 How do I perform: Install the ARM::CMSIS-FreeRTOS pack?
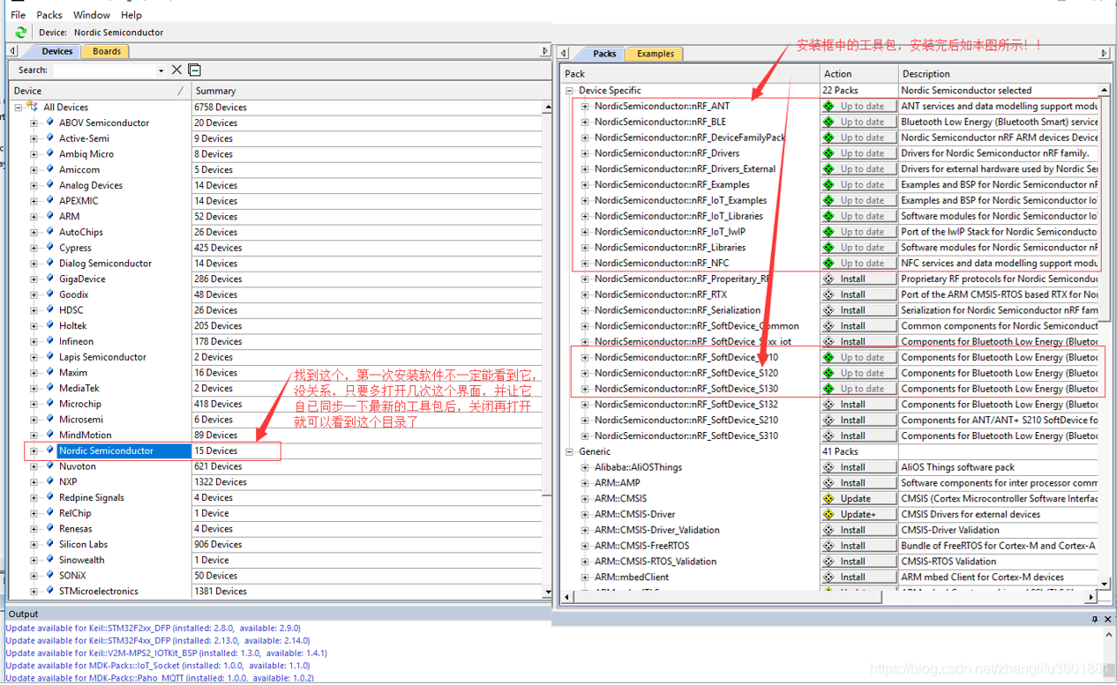[x=858, y=546]
